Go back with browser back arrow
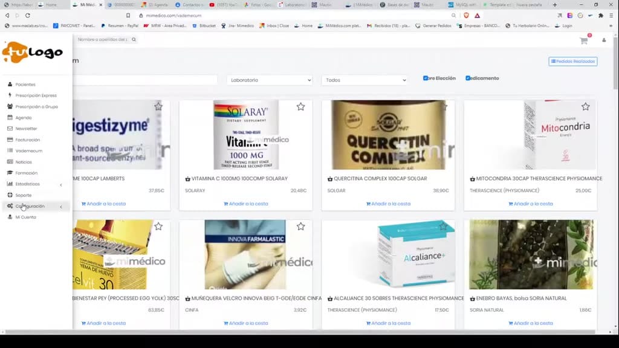The height and width of the screenshot is (348, 619). click(x=7, y=15)
